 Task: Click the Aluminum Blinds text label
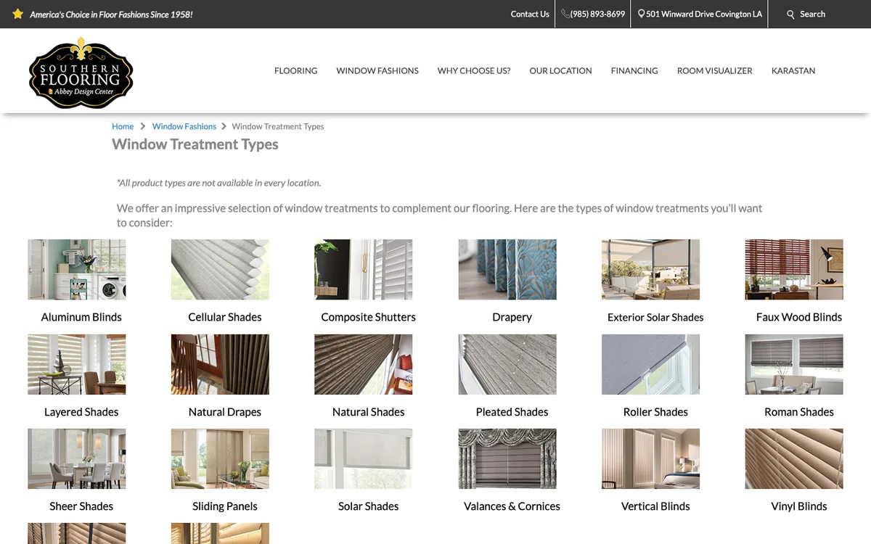point(81,317)
